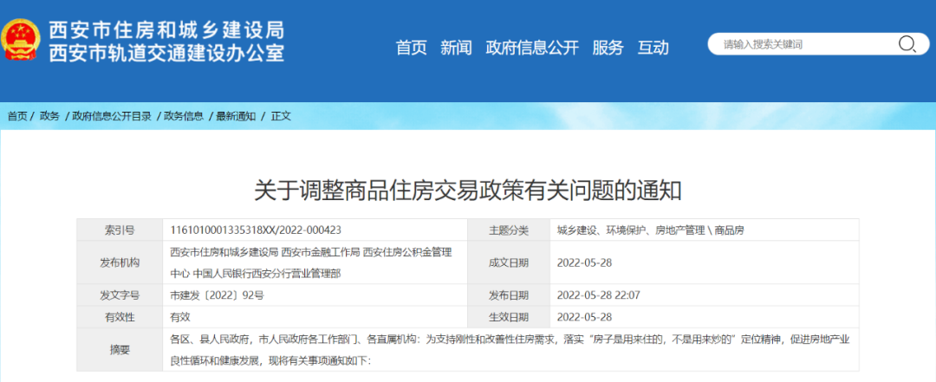Click the 正文 breadcrumb item

(x=281, y=116)
